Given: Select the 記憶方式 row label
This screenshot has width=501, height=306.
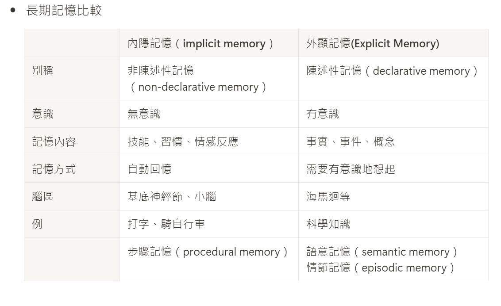Looking at the screenshot, I should click(x=54, y=169).
